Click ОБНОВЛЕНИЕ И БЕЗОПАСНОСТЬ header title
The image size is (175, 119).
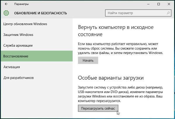click(x=41, y=13)
